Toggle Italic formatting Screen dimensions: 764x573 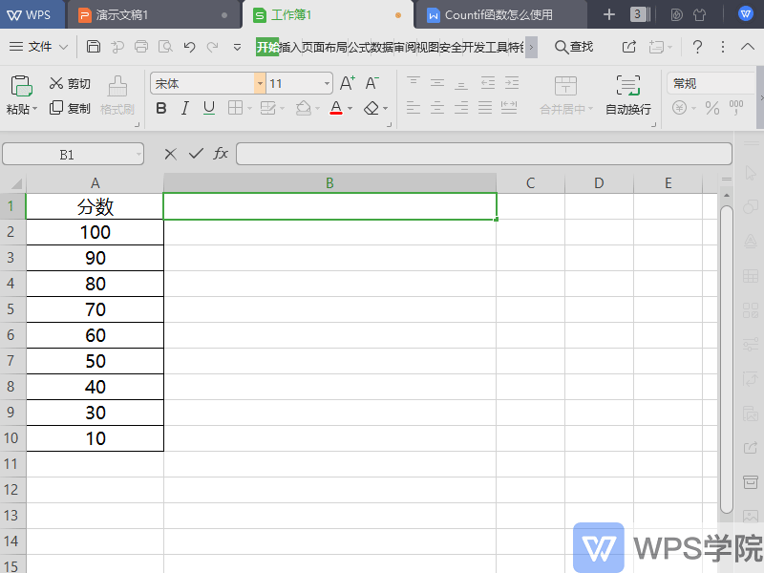pyautogui.click(x=184, y=108)
